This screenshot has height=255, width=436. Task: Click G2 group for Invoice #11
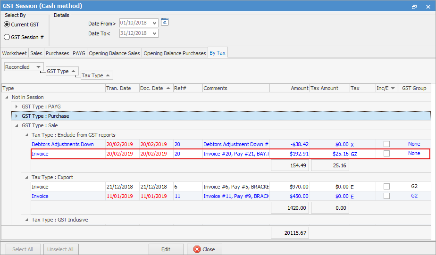coord(414,196)
